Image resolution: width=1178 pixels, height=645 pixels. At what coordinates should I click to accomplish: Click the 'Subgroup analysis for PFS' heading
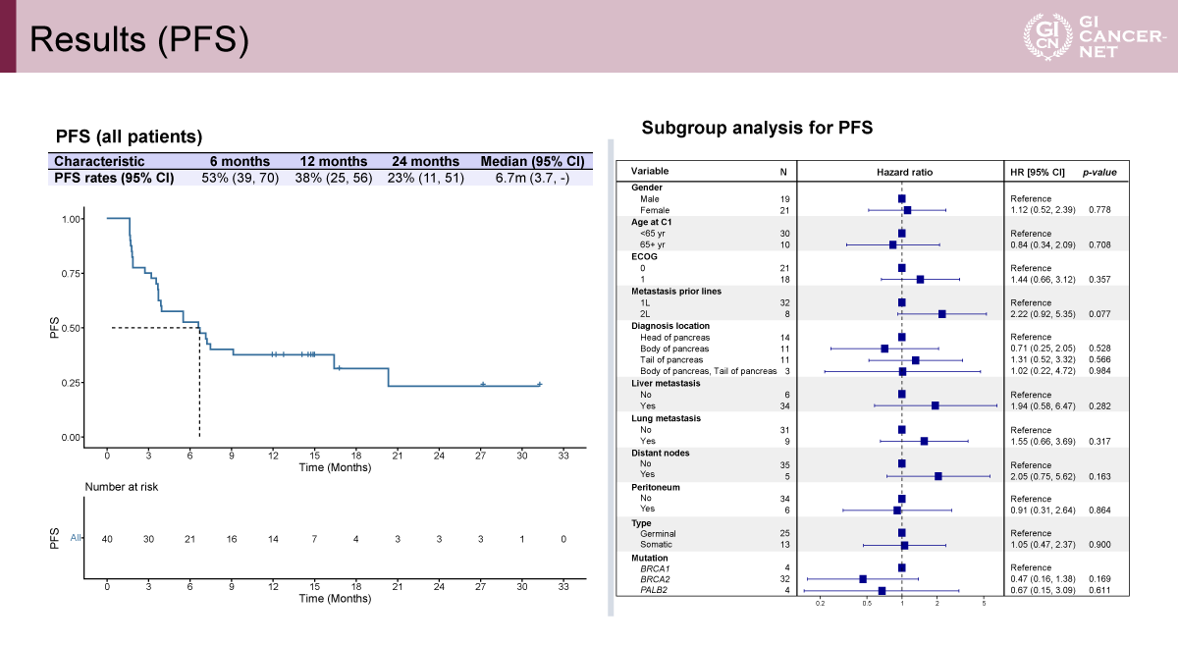(x=757, y=128)
